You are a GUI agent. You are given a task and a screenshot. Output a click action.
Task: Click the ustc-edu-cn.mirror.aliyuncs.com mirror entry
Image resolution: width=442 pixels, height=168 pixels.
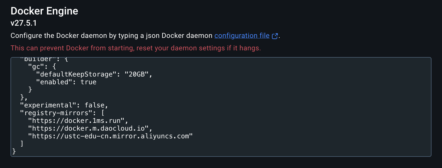click(110, 136)
